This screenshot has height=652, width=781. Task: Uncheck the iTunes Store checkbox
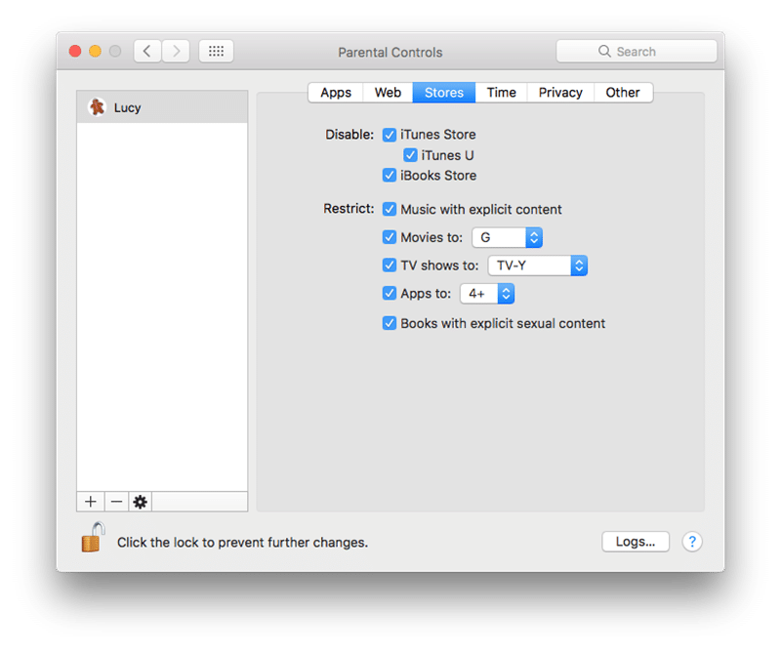[390, 135]
